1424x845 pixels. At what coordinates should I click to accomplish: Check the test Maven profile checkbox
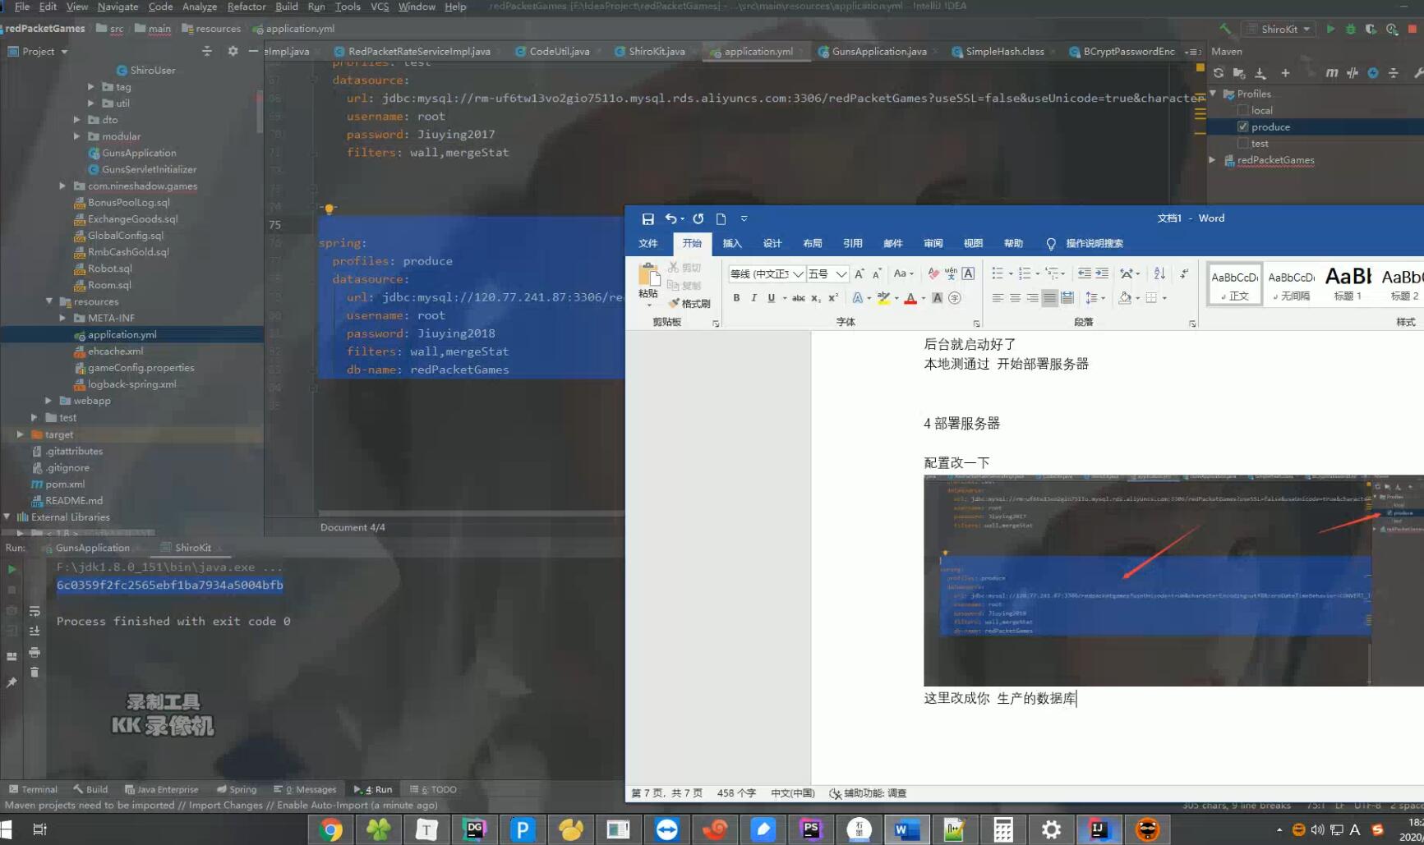click(x=1243, y=143)
